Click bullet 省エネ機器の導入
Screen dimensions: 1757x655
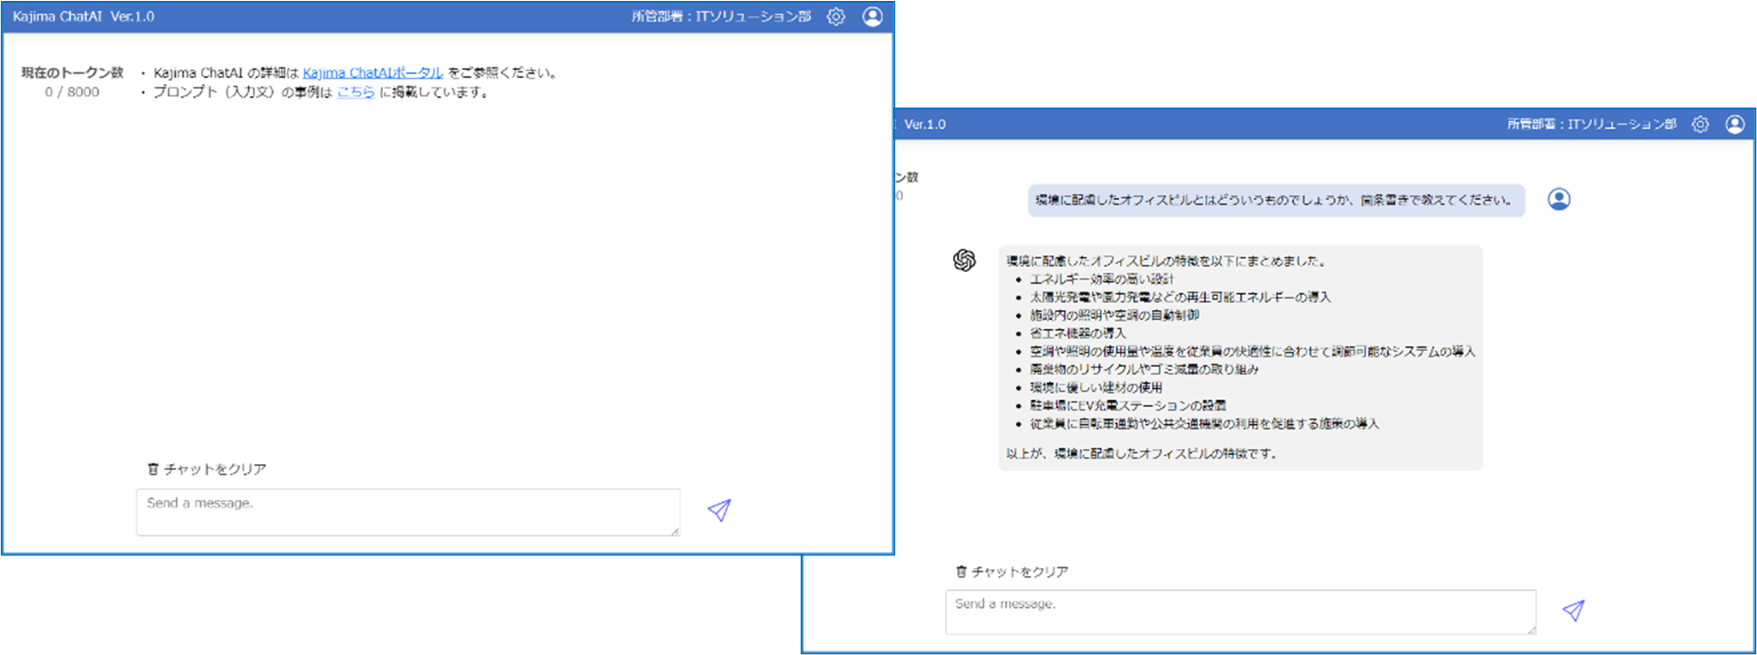coord(1077,333)
